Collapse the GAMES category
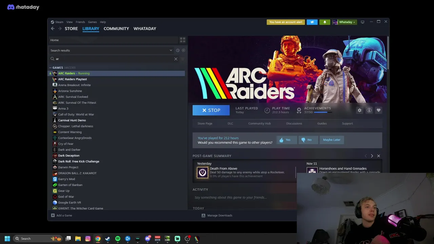Screen dimensions: 434x244 tap(50, 68)
